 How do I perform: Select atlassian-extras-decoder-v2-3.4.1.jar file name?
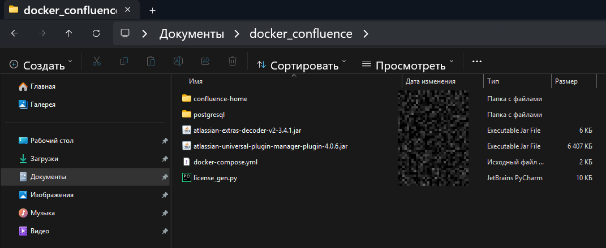tap(247, 130)
